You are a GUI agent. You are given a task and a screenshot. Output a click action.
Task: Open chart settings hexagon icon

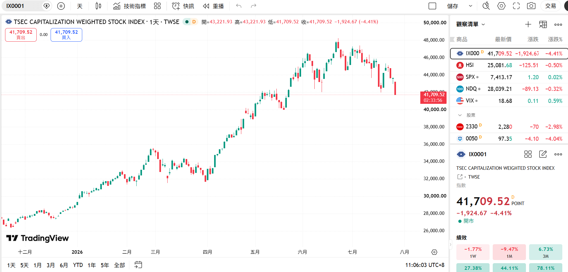tap(501, 6)
